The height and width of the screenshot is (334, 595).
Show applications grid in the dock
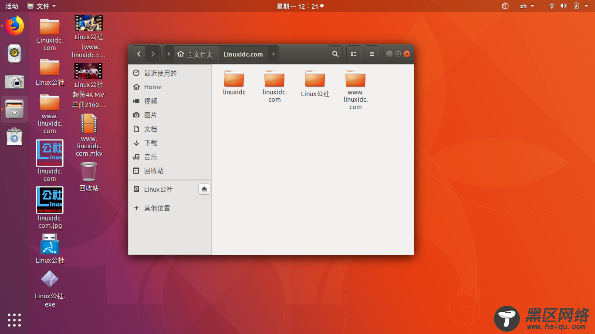(14, 320)
